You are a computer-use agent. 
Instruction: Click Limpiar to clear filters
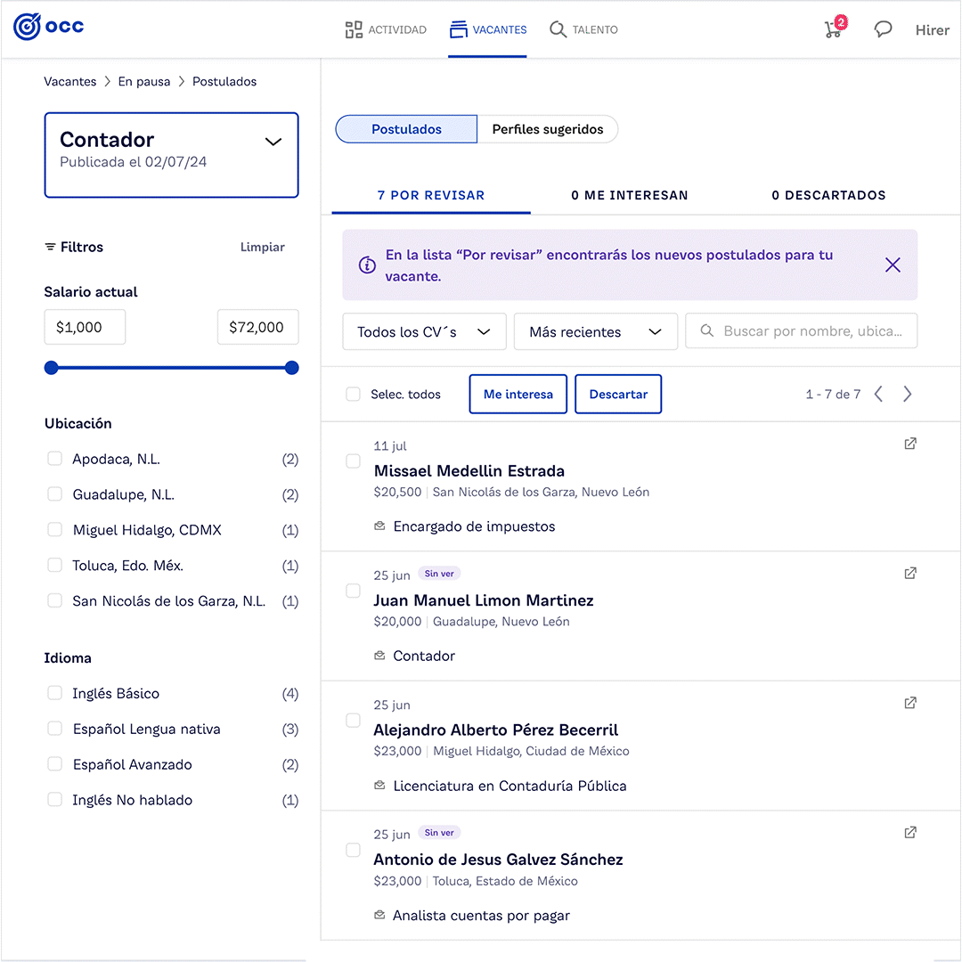pyautogui.click(x=263, y=247)
